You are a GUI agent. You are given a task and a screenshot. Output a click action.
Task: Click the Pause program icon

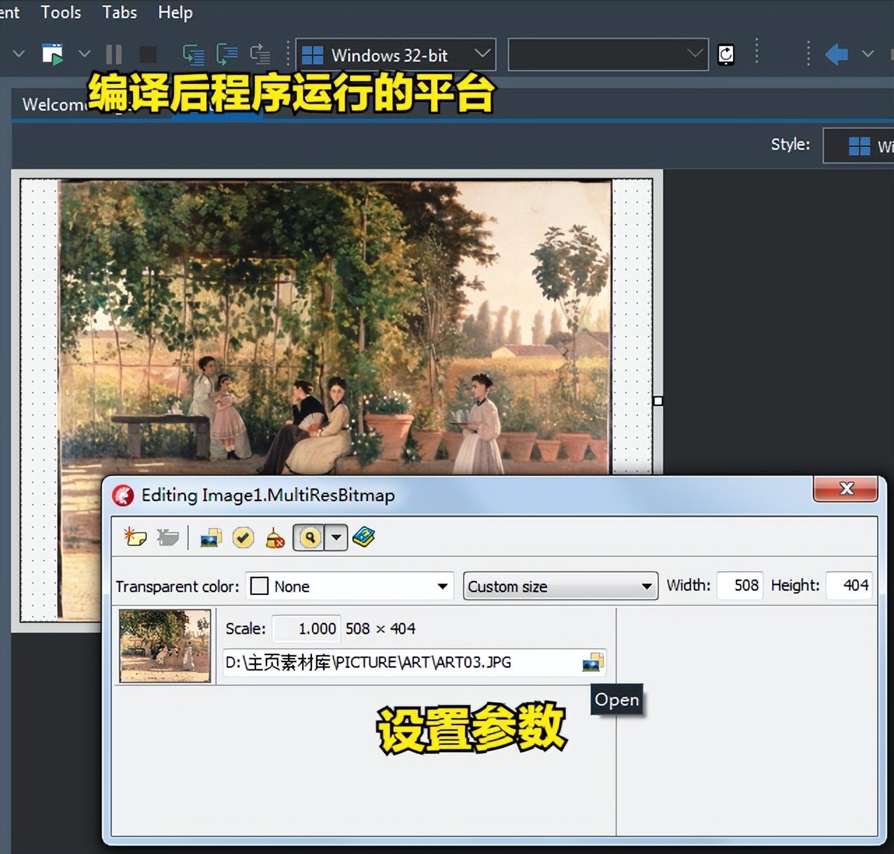[113, 55]
